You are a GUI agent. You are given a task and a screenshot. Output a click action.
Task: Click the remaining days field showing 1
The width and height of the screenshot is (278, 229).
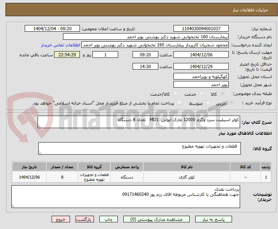(105, 54)
